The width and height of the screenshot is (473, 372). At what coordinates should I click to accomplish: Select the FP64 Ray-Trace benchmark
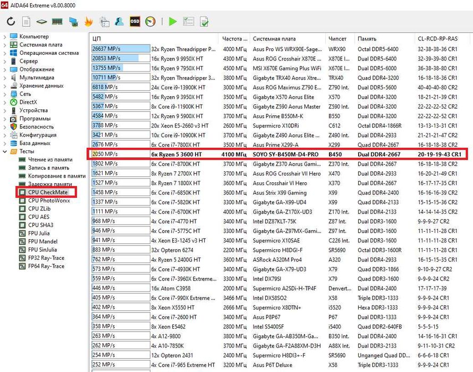click(46, 266)
